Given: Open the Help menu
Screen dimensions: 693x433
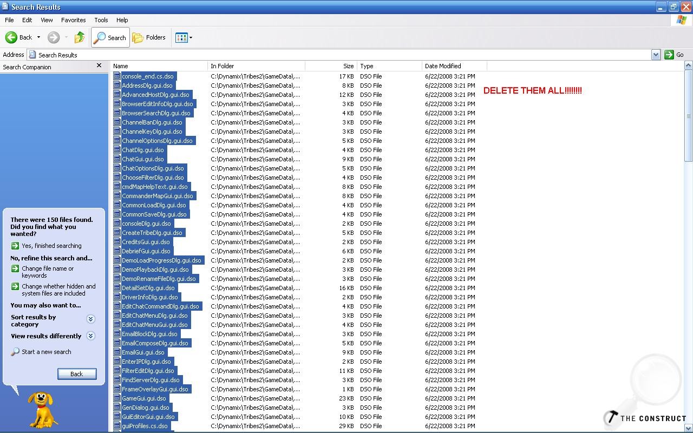Looking at the screenshot, I should click(122, 20).
